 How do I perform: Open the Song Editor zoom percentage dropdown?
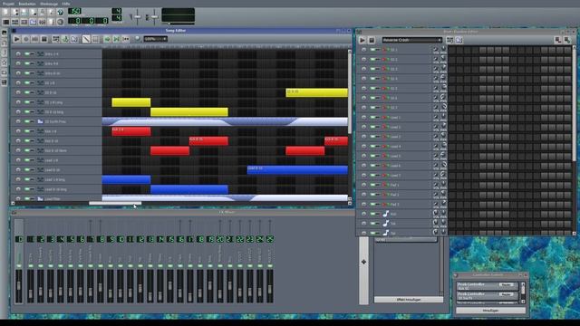[x=156, y=39]
